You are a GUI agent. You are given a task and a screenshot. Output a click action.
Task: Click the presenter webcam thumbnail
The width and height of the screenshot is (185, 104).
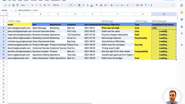tap(172, 97)
